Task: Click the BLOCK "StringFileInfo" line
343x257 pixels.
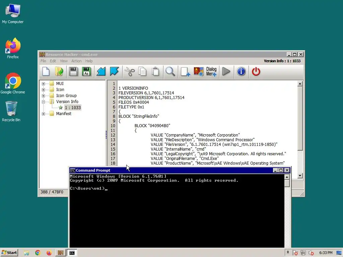Action: click(x=139, y=116)
